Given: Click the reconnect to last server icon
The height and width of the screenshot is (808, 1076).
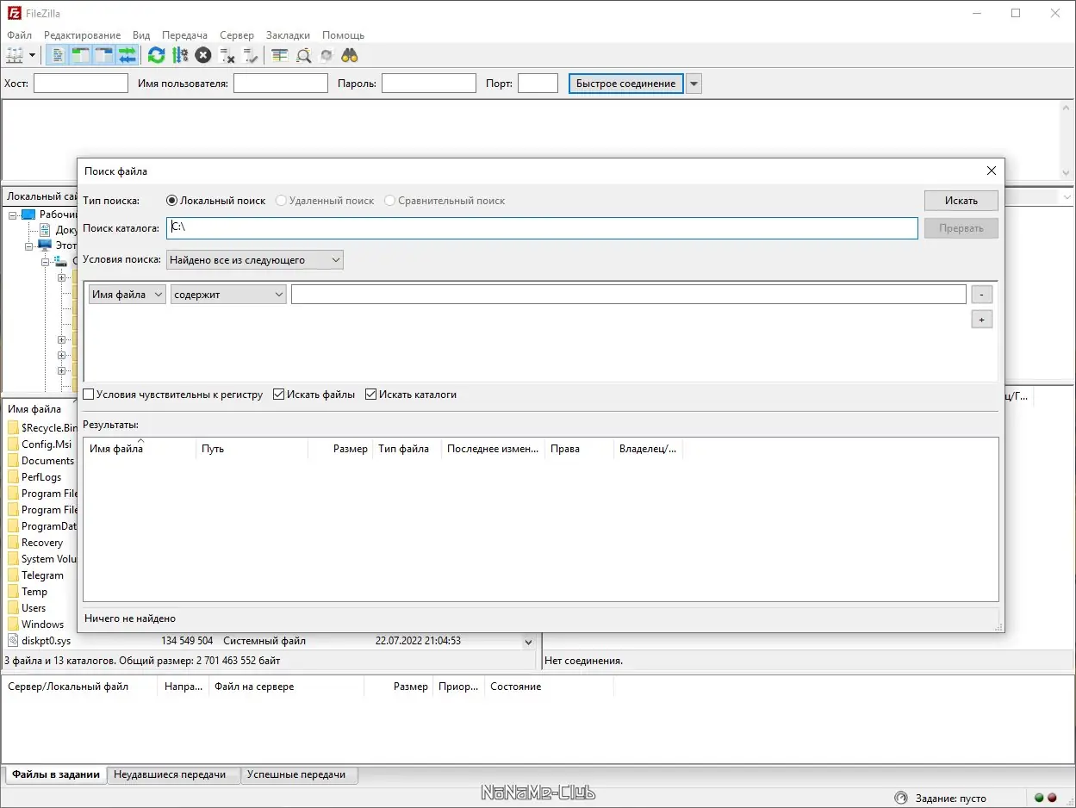Looking at the screenshot, I should click(x=251, y=55).
